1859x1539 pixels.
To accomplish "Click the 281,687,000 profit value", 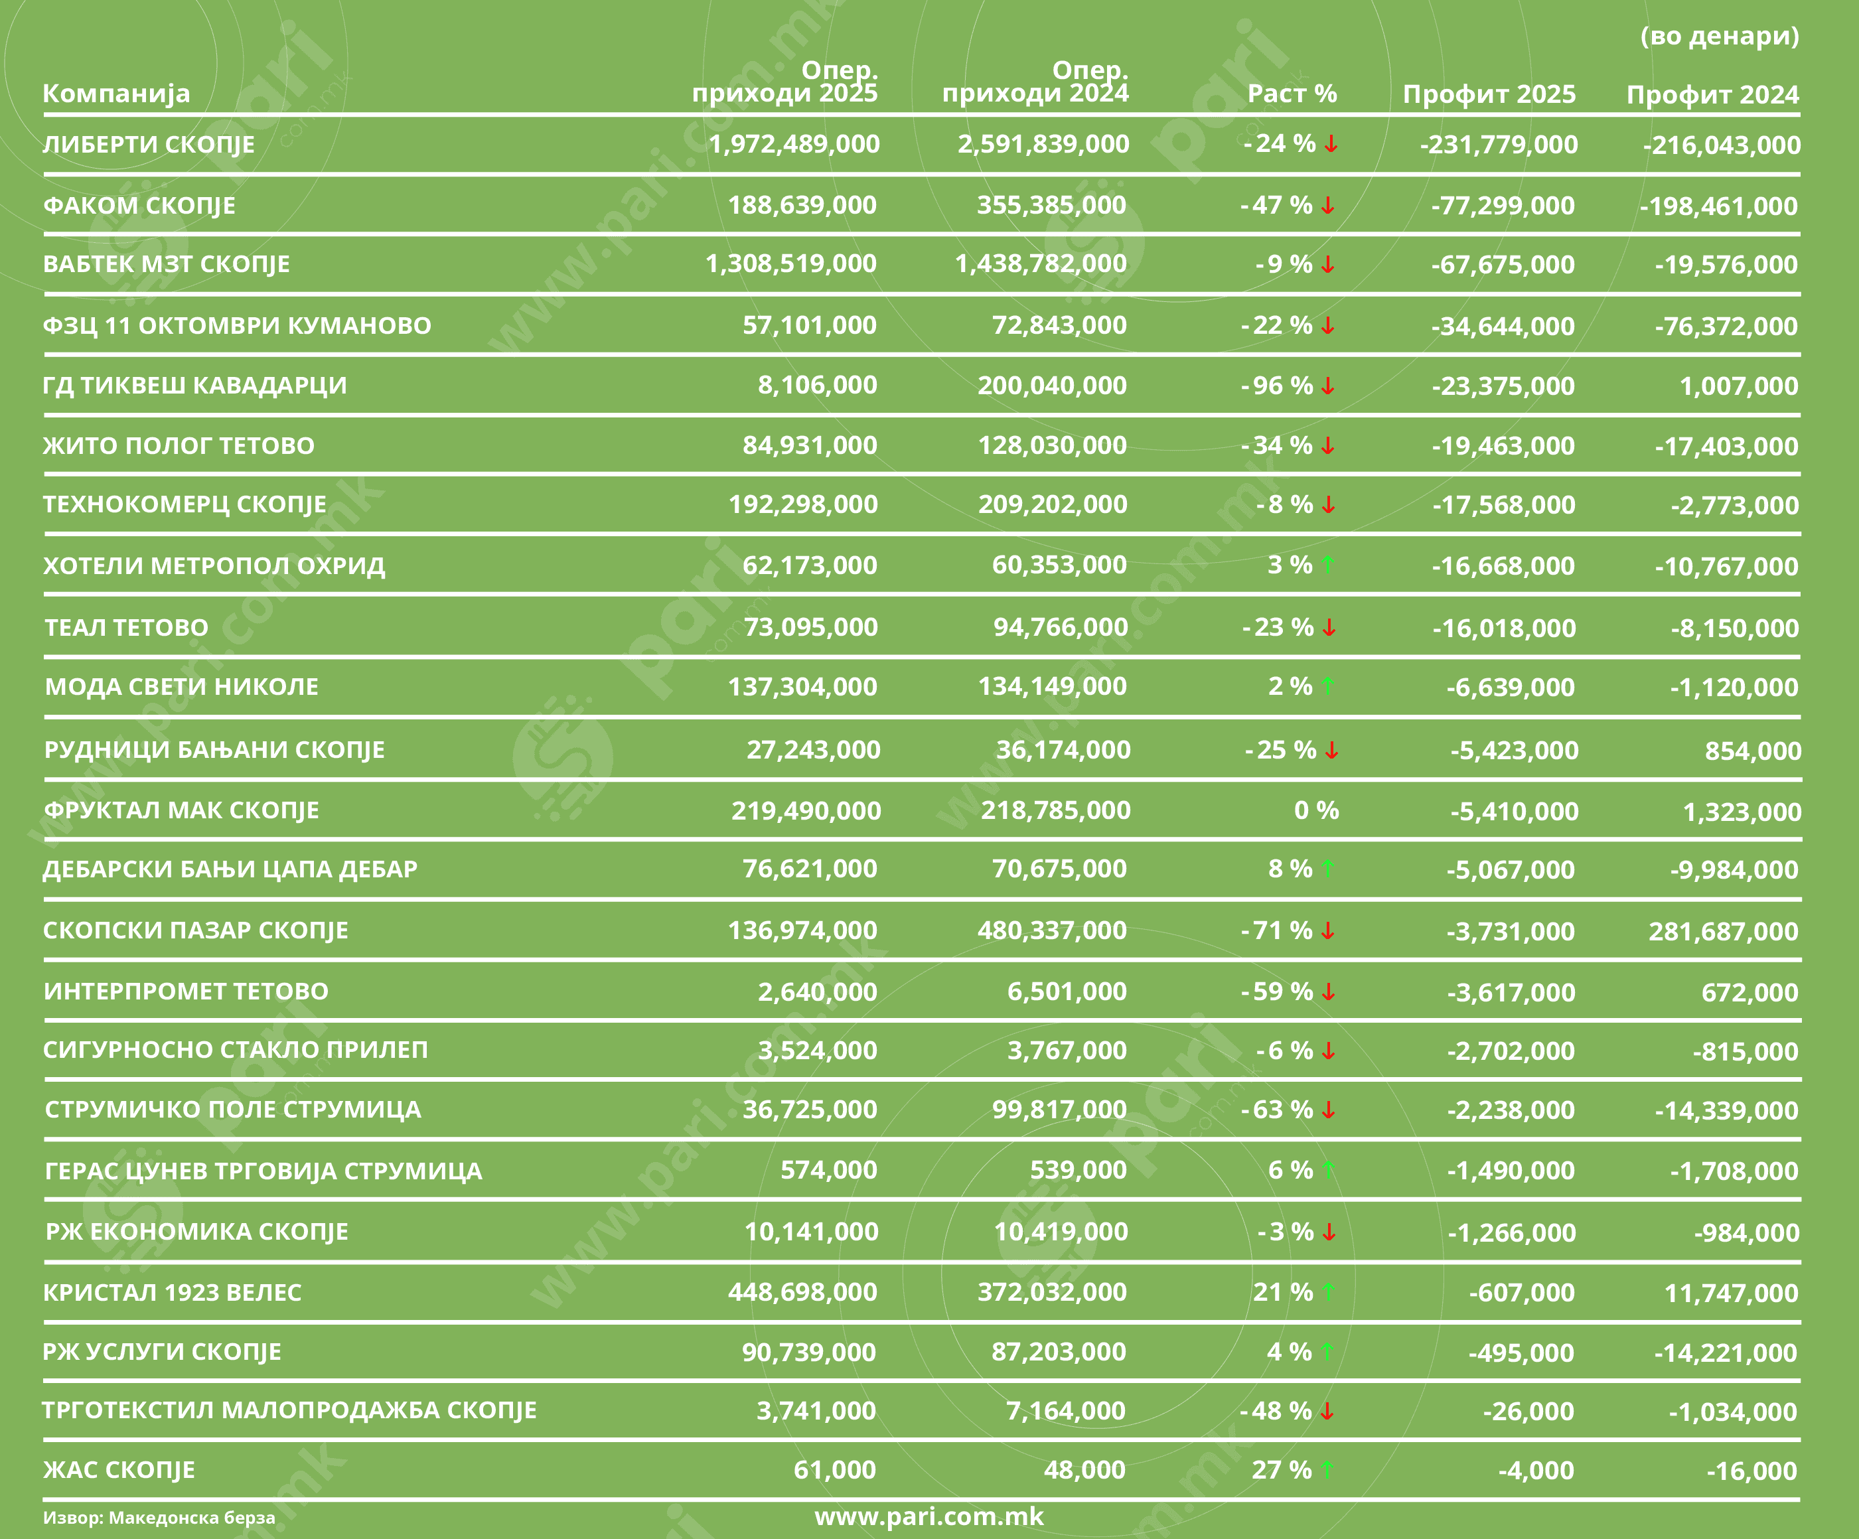I will tap(1723, 931).
